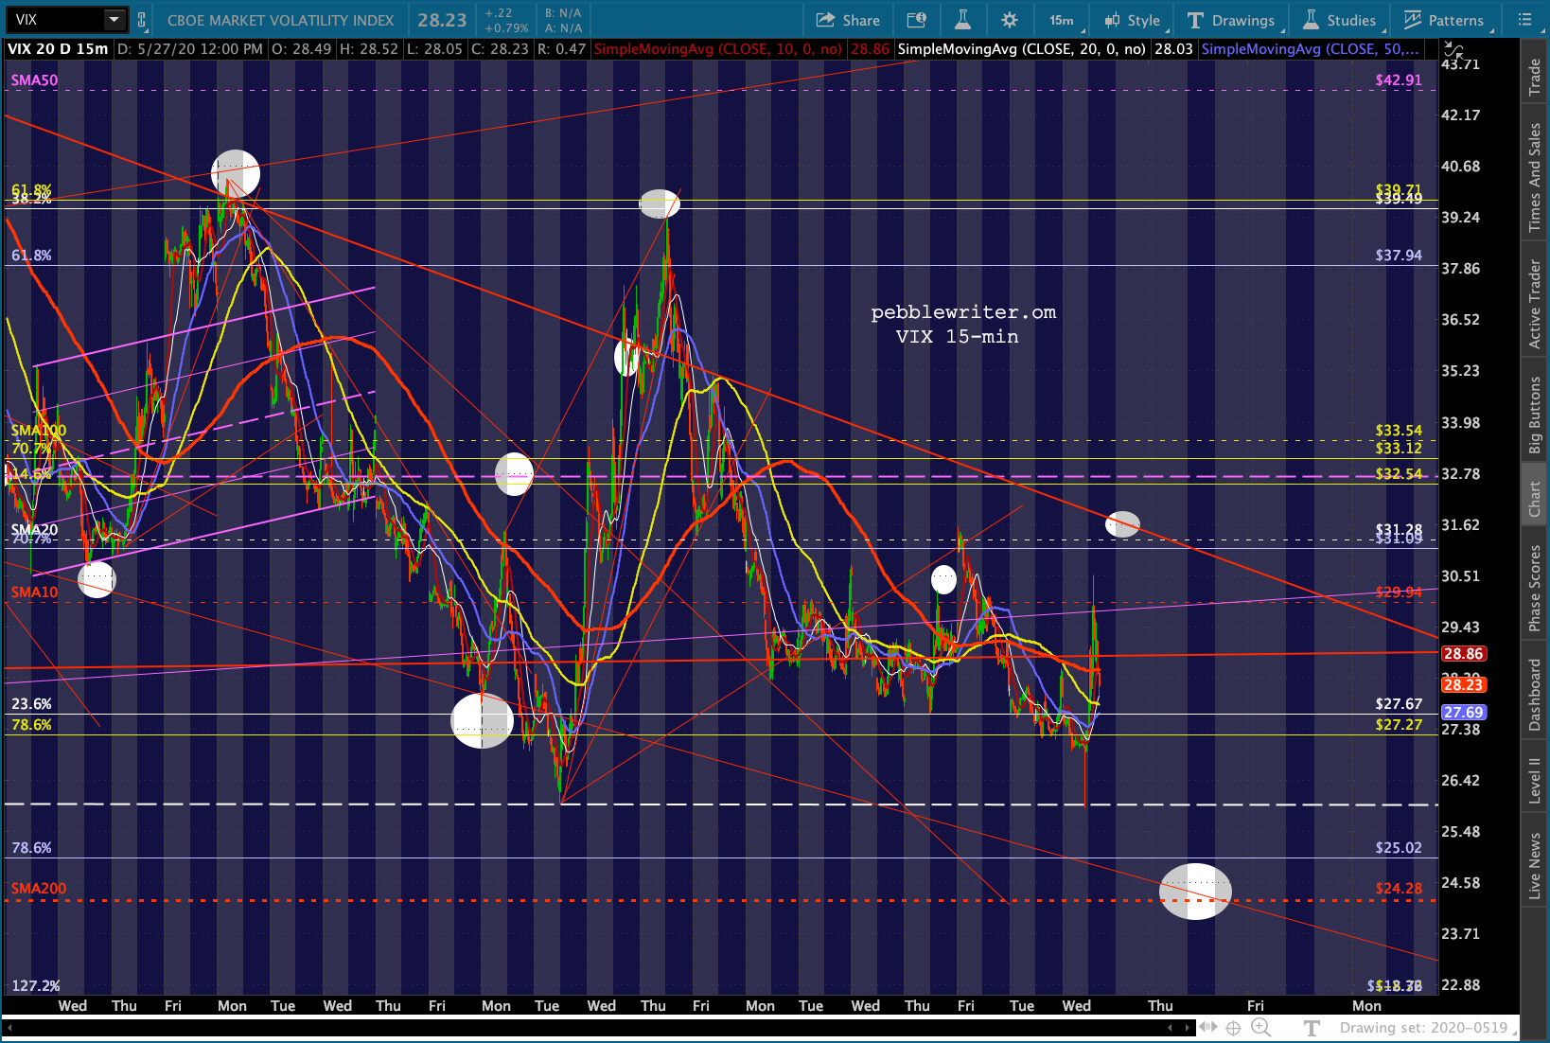1550x1043 pixels.
Task: Click the corporate events info icon
Action: point(916,20)
